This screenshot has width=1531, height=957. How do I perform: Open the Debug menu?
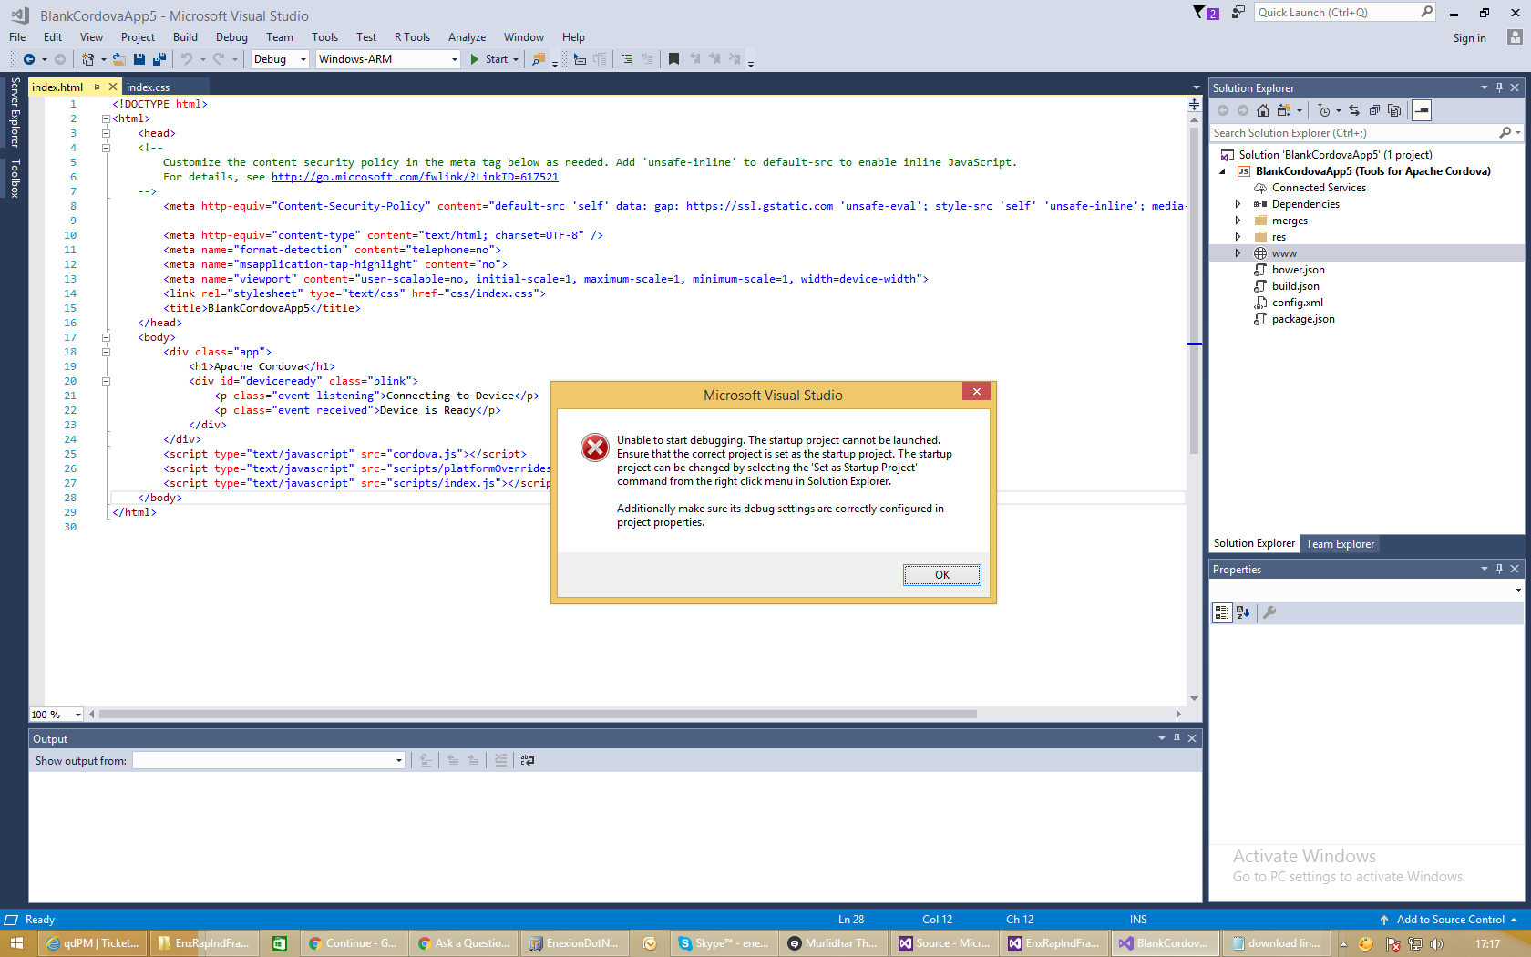pyautogui.click(x=231, y=37)
